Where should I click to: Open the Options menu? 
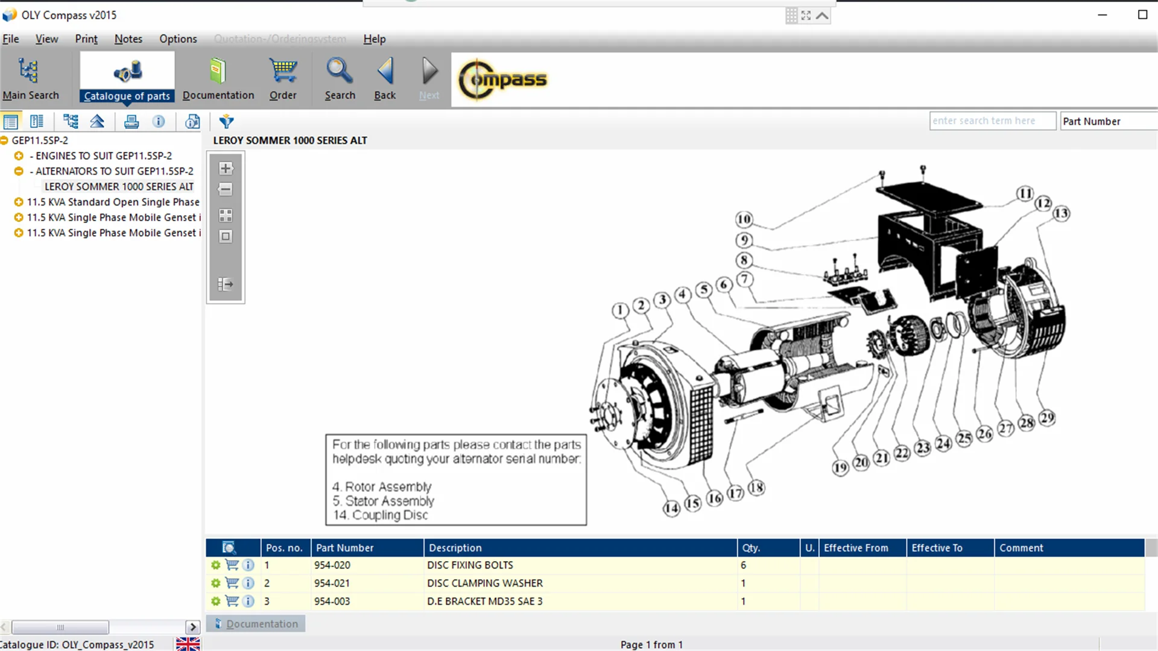[x=178, y=39]
